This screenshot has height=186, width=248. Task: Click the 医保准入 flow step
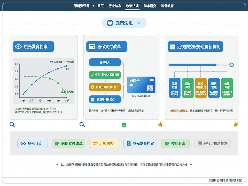pyautogui.click(x=105, y=62)
